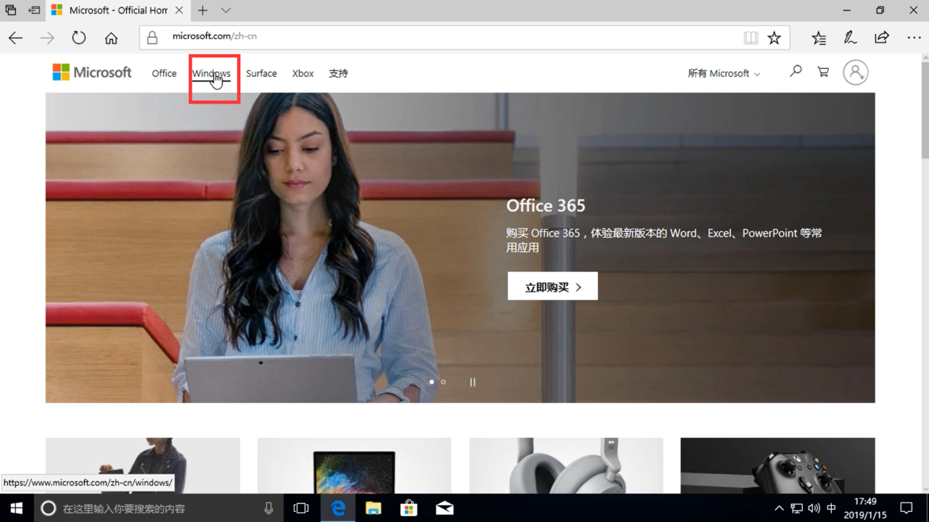This screenshot has height=522, width=929.
Task: Open the Action Center notifications icon
Action: click(x=907, y=508)
